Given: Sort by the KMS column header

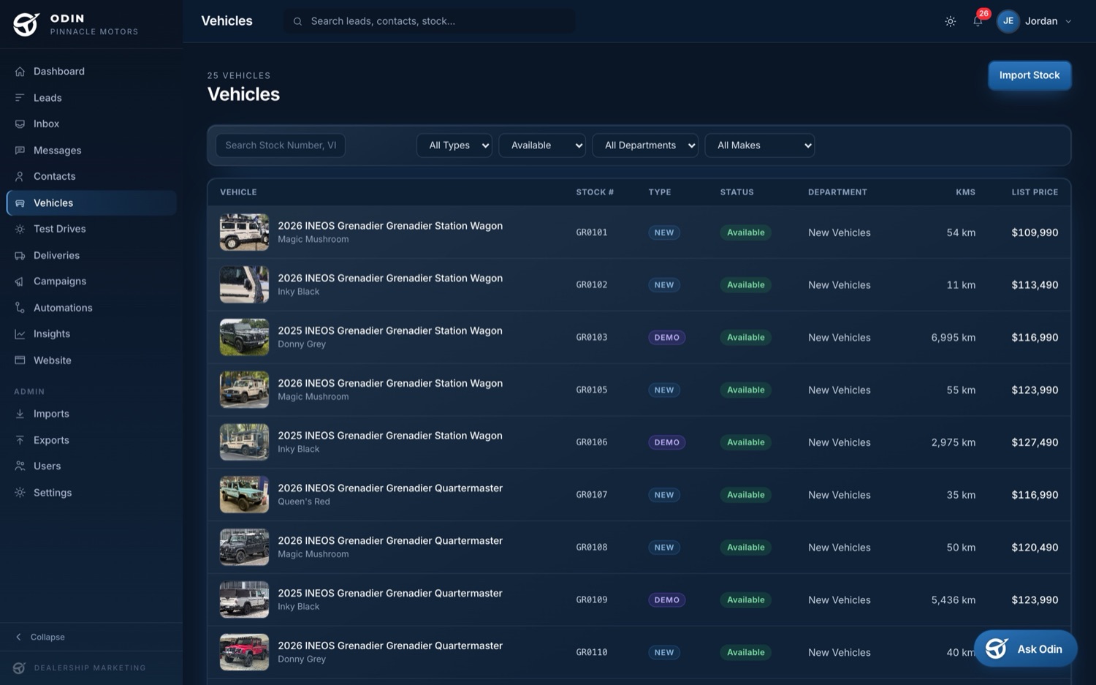Looking at the screenshot, I should [965, 192].
